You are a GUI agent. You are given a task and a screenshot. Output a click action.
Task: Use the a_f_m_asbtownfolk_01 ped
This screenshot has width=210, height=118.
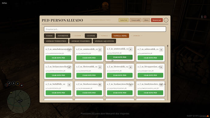click(x=150, y=58)
